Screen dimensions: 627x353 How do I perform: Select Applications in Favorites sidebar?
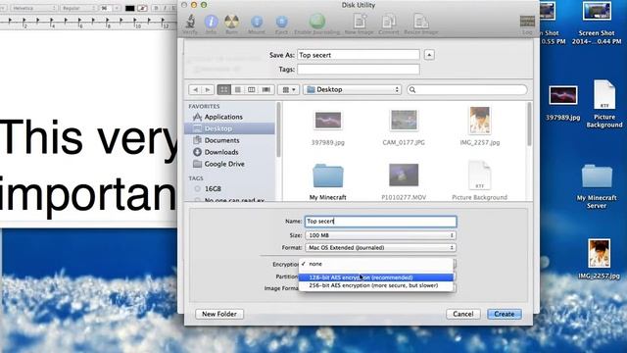click(x=229, y=117)
